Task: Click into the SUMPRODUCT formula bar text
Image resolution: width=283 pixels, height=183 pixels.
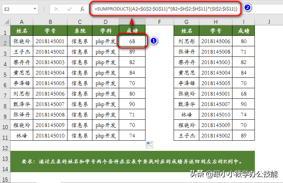Action: pyautogui.click(x=166, y=9)
